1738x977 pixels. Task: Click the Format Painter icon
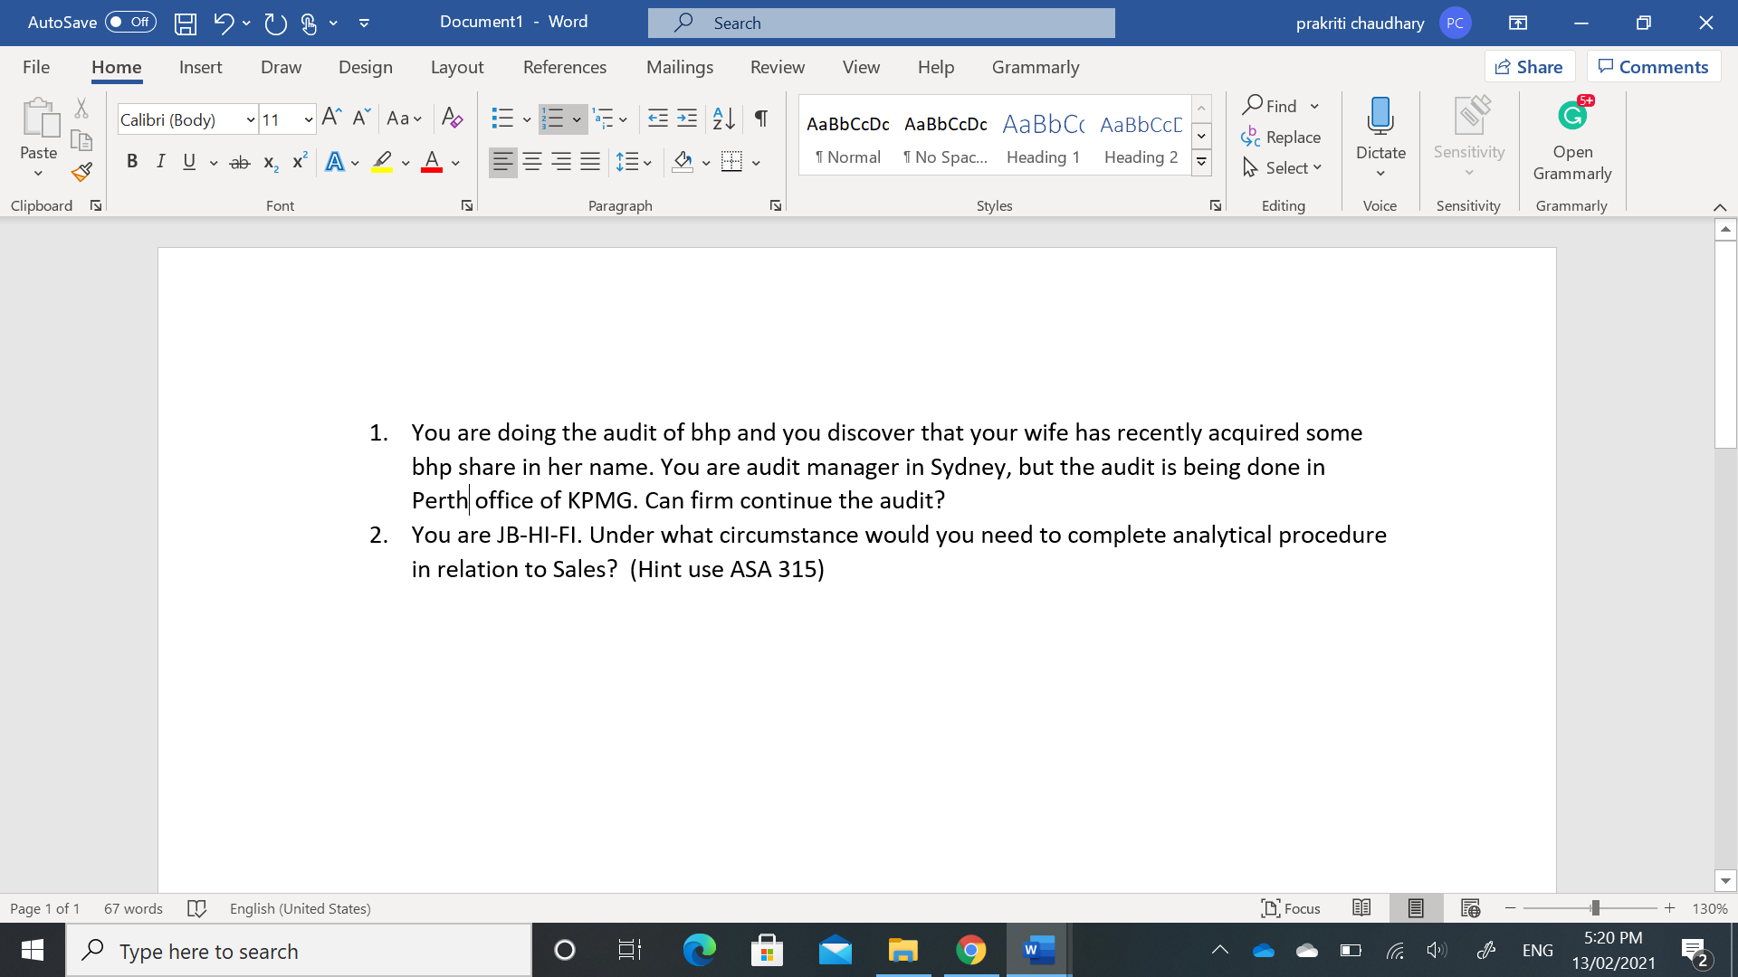(81, 172)
